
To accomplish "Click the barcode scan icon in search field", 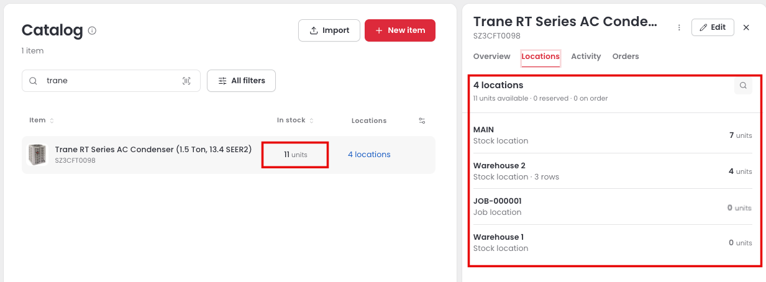I will (x=186, y=81).
